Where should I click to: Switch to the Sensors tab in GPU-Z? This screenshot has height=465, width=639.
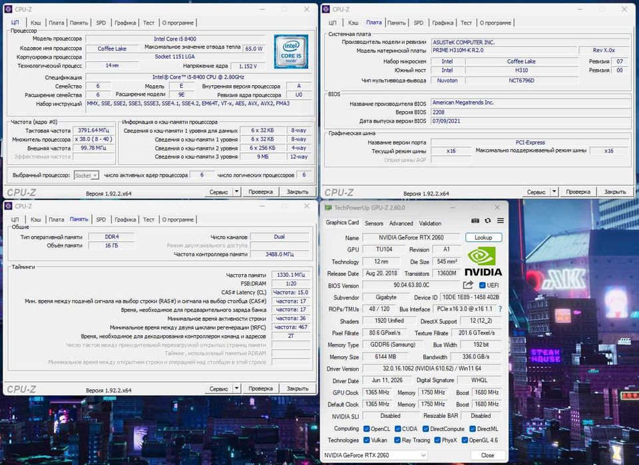click(373, 223)
